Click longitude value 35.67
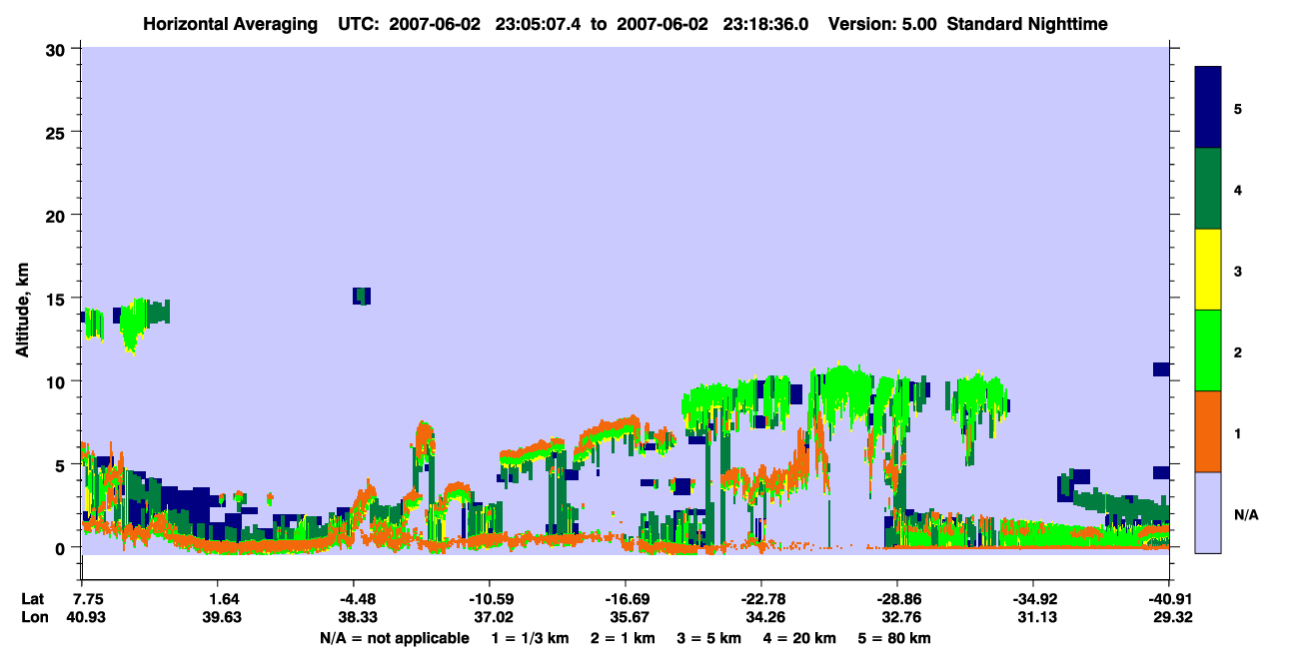1299x666 pixels. click(630, 617)
